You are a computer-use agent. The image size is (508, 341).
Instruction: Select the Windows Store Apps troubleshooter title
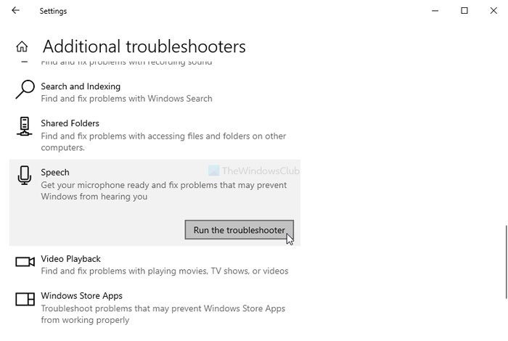[81, 296]
